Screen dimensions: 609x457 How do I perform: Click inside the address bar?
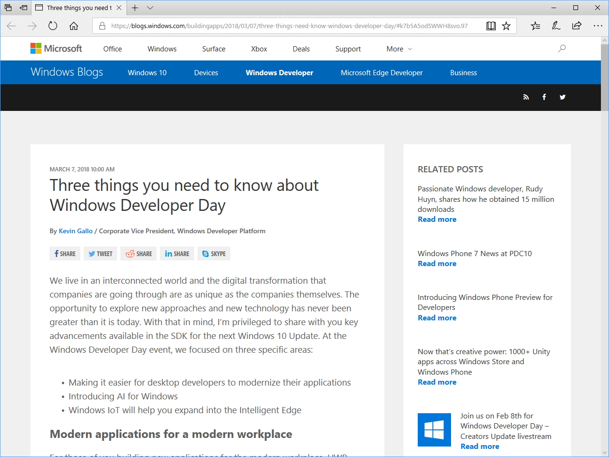285,26
